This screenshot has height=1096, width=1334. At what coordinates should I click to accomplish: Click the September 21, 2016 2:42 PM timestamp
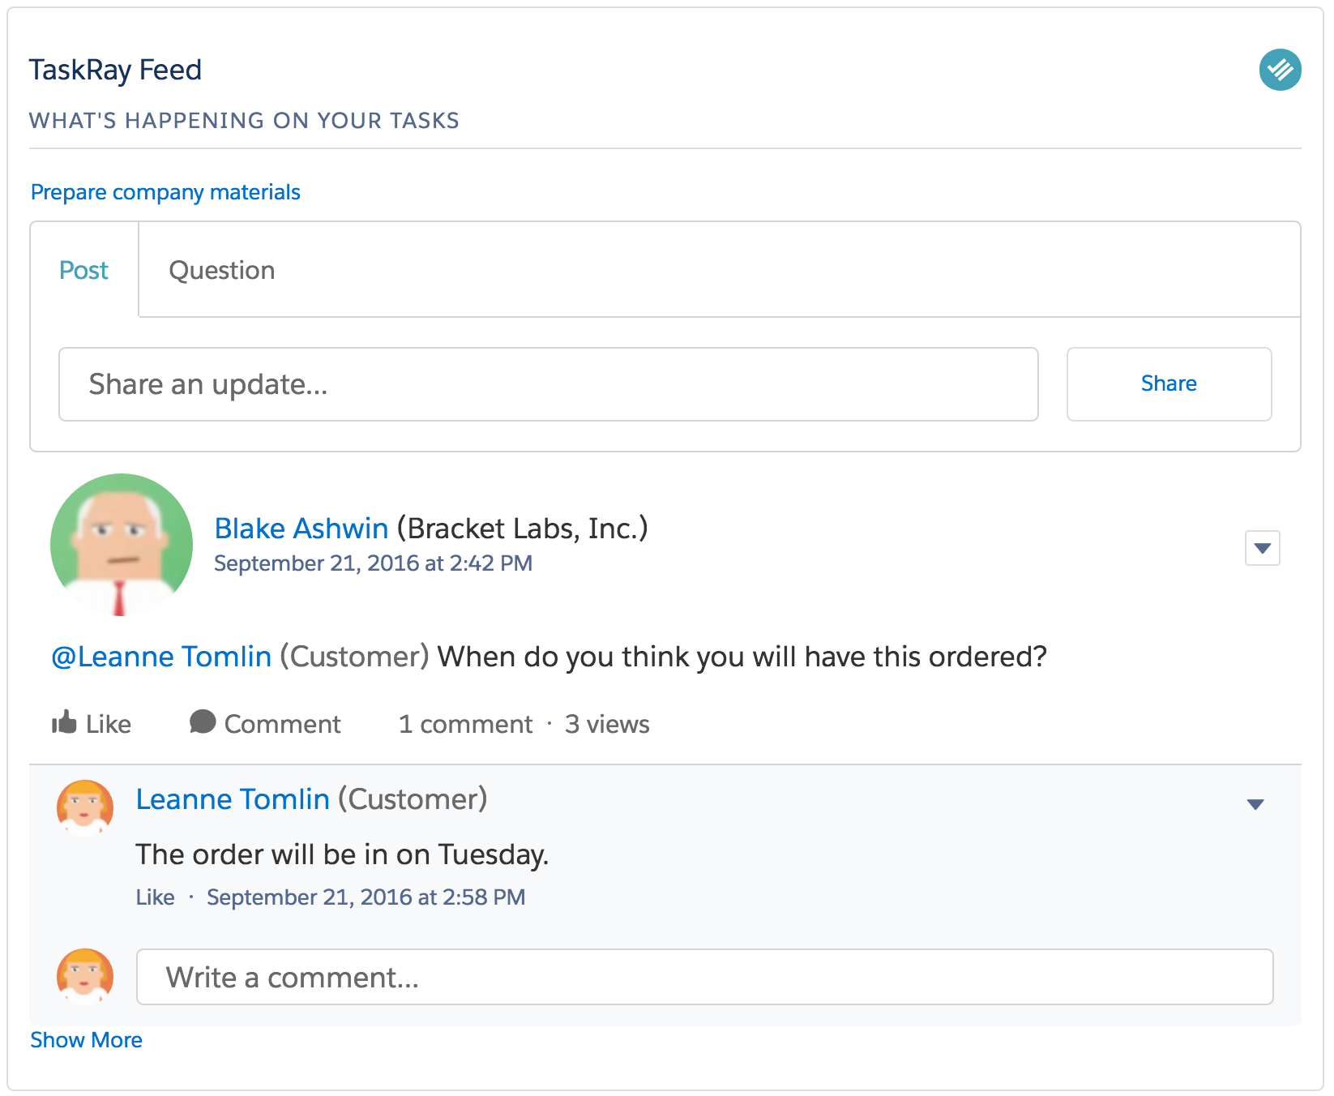[373, 563]
